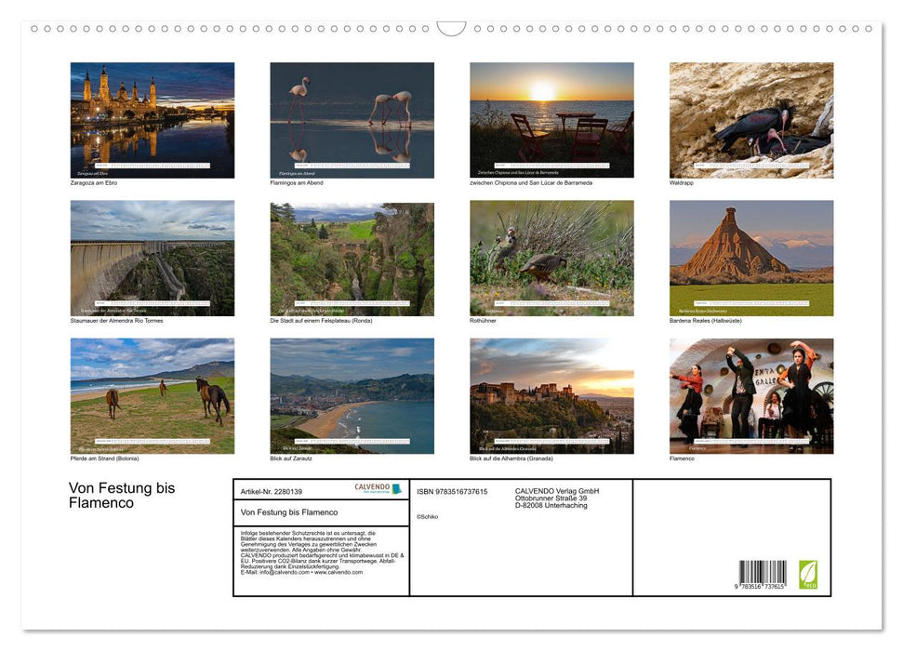The height and width of the screenshot is (651, 903).
Task: Open the Flamenco dancers photo
Action: click(x=750, y=395)
